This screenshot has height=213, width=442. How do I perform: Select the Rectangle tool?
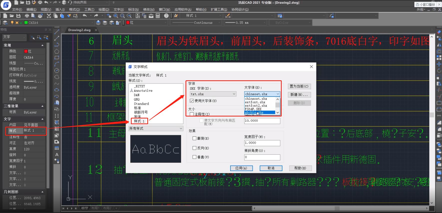57,58
